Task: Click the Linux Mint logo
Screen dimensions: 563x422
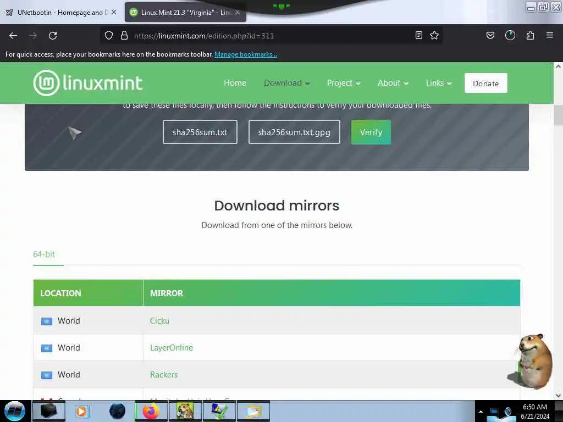Action: pyautogui.click(x=88, y=83)
